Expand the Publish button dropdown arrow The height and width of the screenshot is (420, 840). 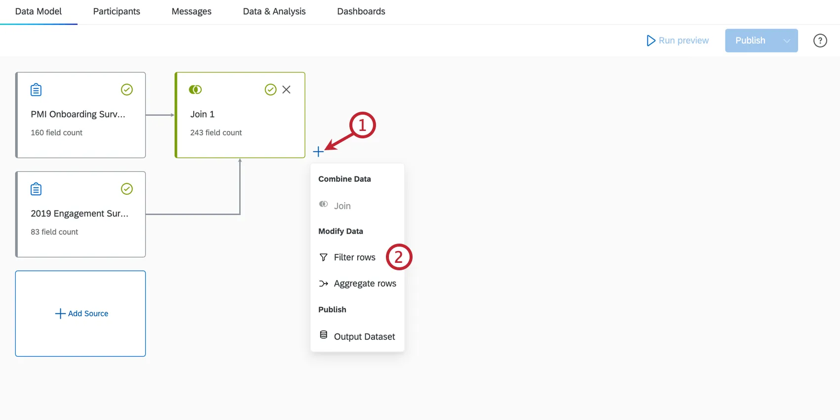787,41
